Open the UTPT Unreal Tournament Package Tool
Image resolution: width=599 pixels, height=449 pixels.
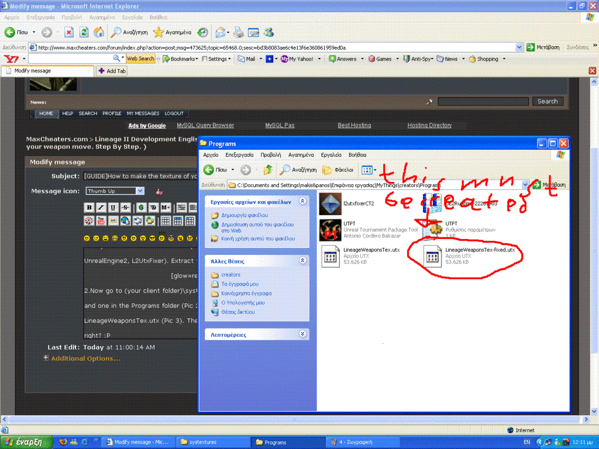331,230
